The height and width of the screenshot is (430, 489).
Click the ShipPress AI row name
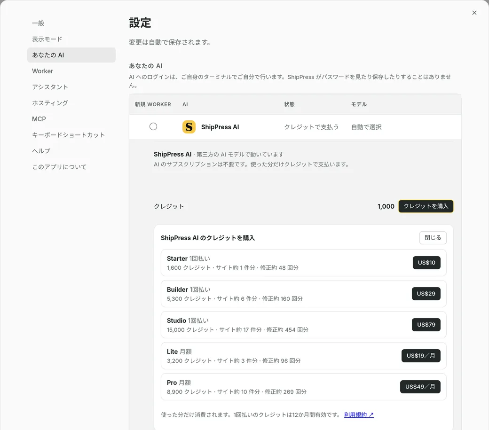point(220,127)
